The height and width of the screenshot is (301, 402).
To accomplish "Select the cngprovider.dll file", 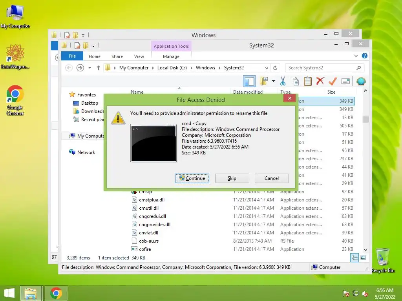I will point(155,225).
